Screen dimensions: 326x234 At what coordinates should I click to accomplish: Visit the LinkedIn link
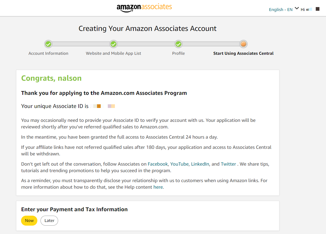(200, 164)
